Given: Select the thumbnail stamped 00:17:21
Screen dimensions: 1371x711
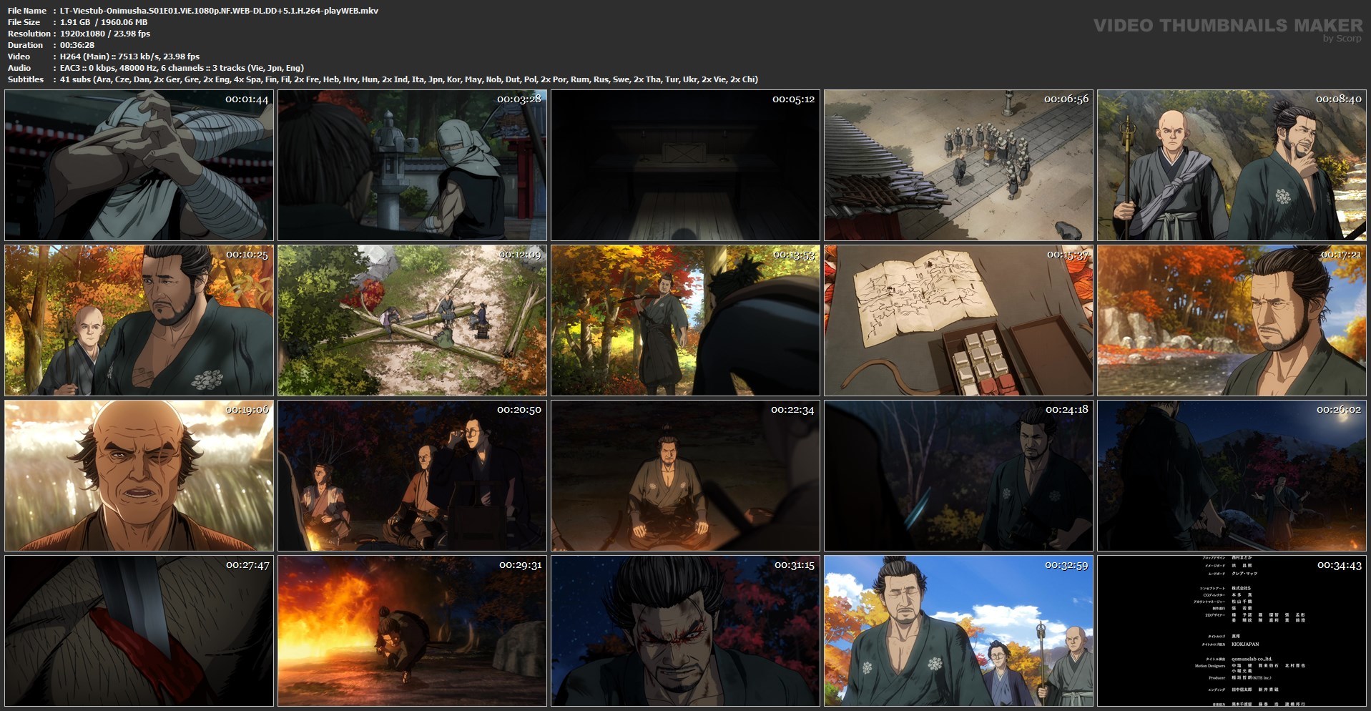Looking at the screenshot, I should point(1232,320).
